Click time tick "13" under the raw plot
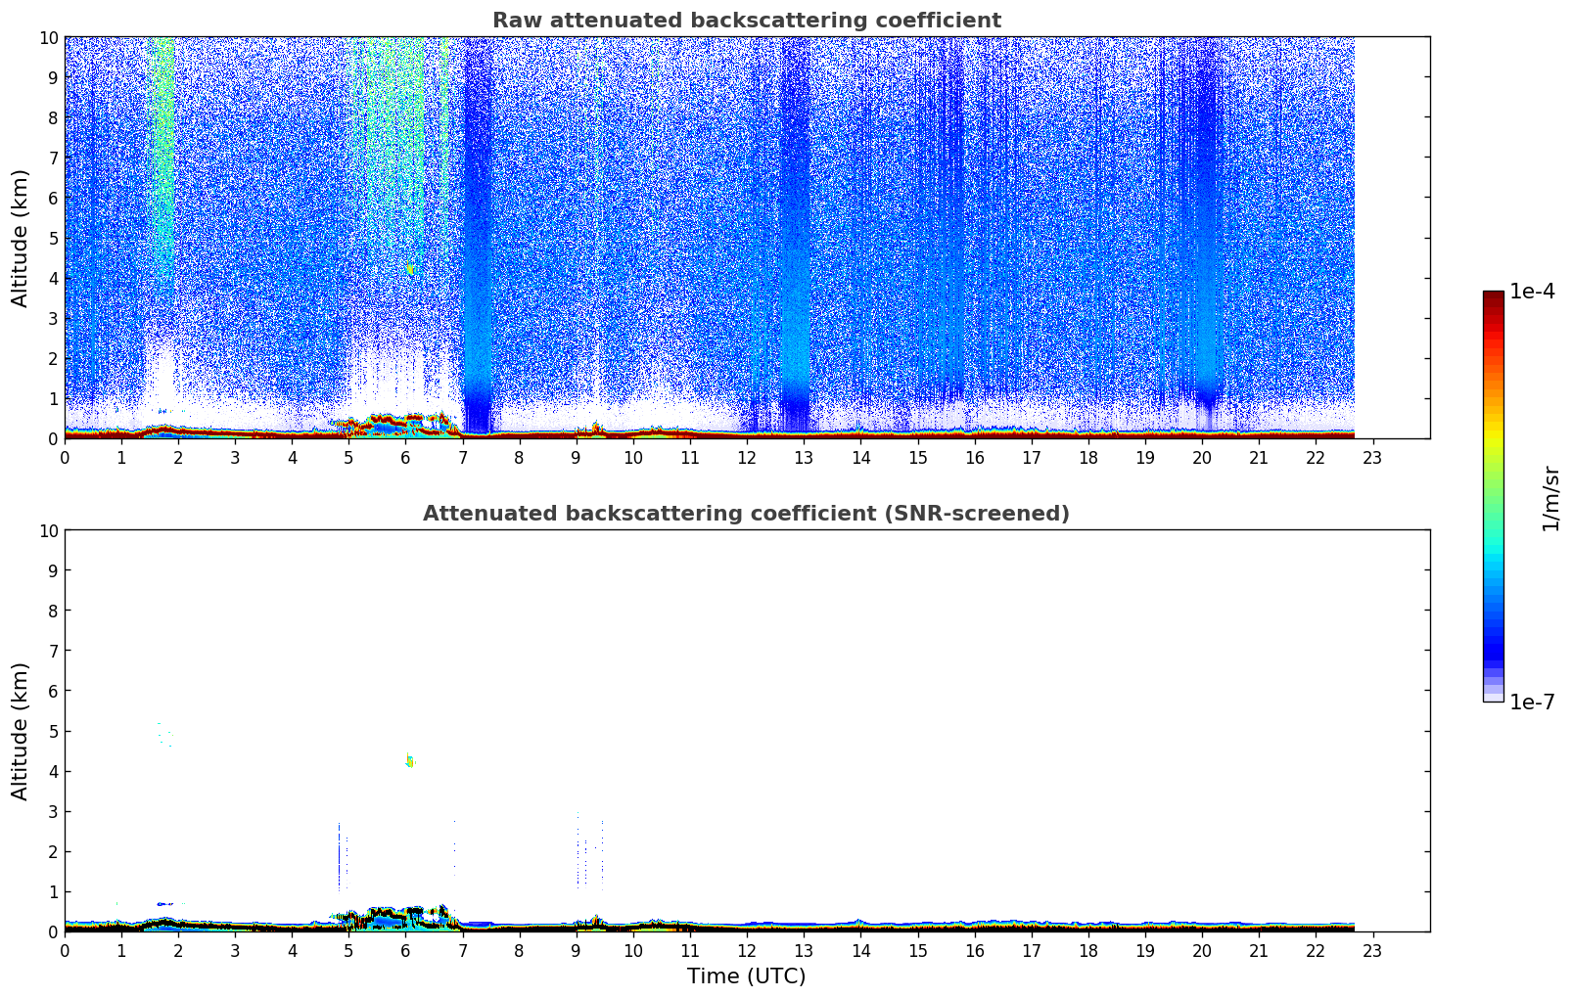1572x998 pixels. pos(804,457)
